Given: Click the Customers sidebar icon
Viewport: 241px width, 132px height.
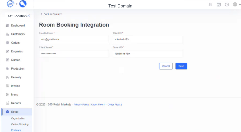Looking at the screenshot, I should pyautogui.click(x=7, y=34).
